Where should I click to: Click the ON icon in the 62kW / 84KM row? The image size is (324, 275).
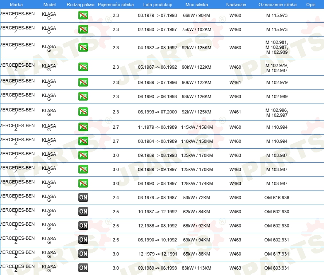83,212
